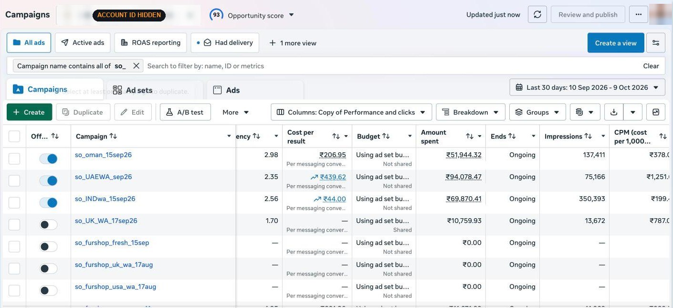Turn on the so_furshop_fresh_15sep campaign
The height and width of the screenshot is (308, 673).
48,246
